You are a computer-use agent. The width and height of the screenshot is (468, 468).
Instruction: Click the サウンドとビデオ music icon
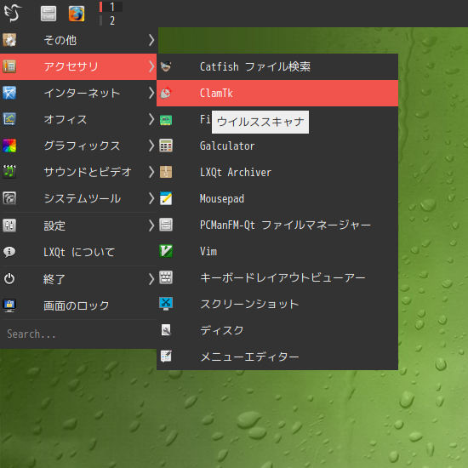pos(9,172)
